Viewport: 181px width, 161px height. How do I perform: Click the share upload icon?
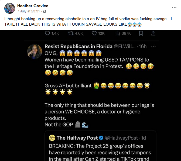coord(153,33)
